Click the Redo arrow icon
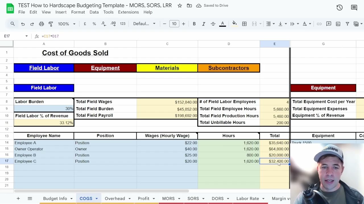Screen dimensions: 364x204 (x=32, y=24)
